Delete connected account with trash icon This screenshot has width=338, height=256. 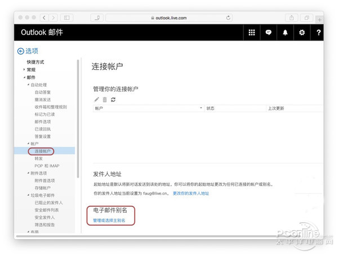(105, 99)
